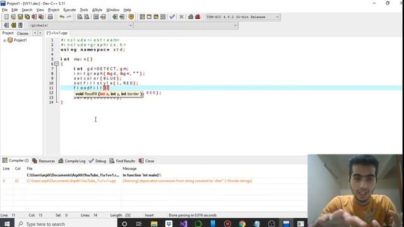404x227 pixels.
Task: Click the Project Options shield icon
Action: click(131, 17)
